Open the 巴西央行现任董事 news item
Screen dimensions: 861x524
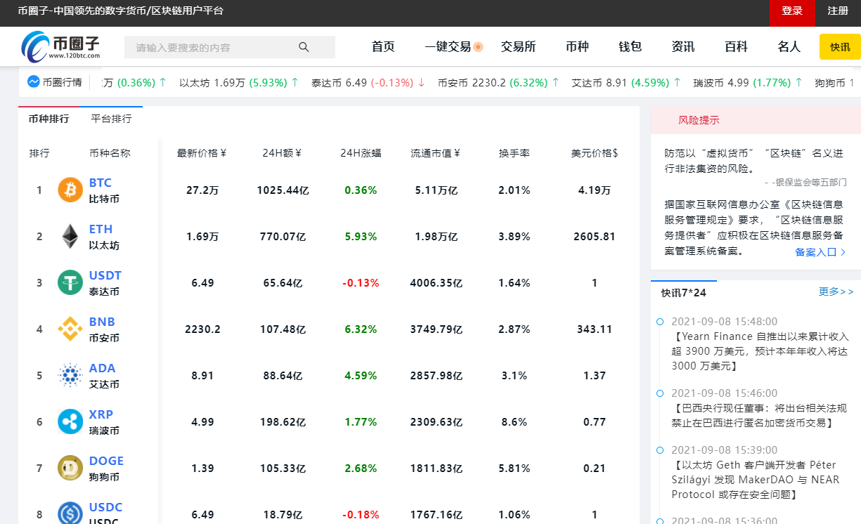[759, 415]
